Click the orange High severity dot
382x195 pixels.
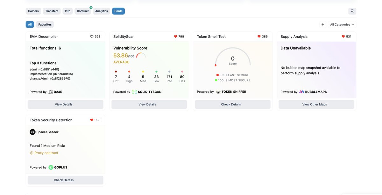click(x=129, y=72)
